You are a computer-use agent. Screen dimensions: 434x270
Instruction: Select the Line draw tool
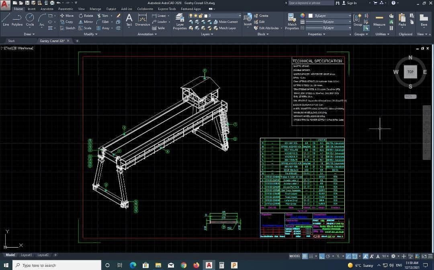pyautogui.click(x=6, y=20)
